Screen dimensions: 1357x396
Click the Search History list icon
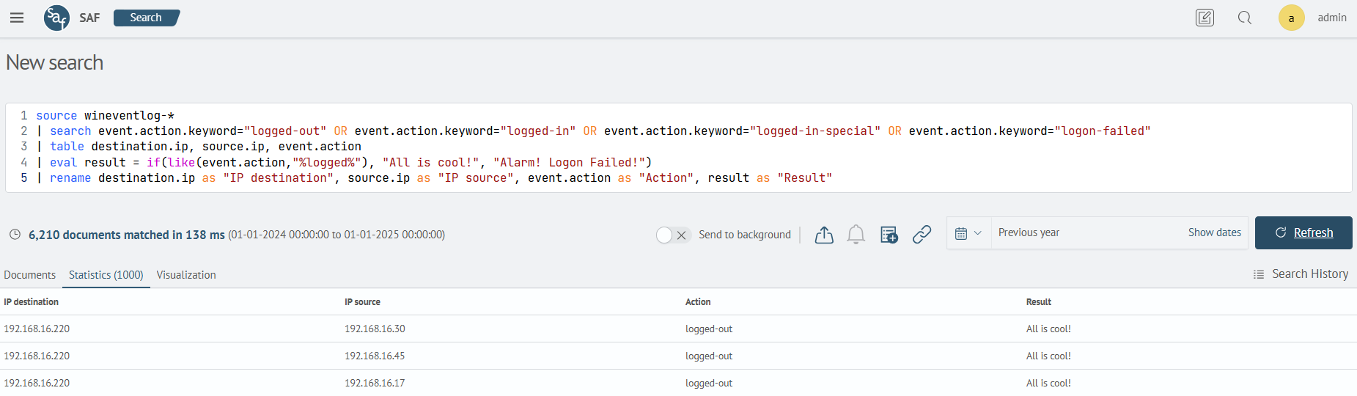click(1259, 274)
